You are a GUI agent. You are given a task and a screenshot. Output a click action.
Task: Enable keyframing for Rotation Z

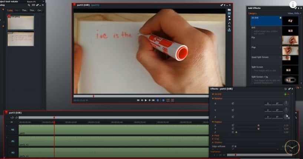pyautogui.click(x=233, y=117)
